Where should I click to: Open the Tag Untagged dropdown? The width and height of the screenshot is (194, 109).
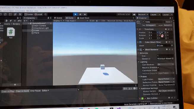point(151,25)
